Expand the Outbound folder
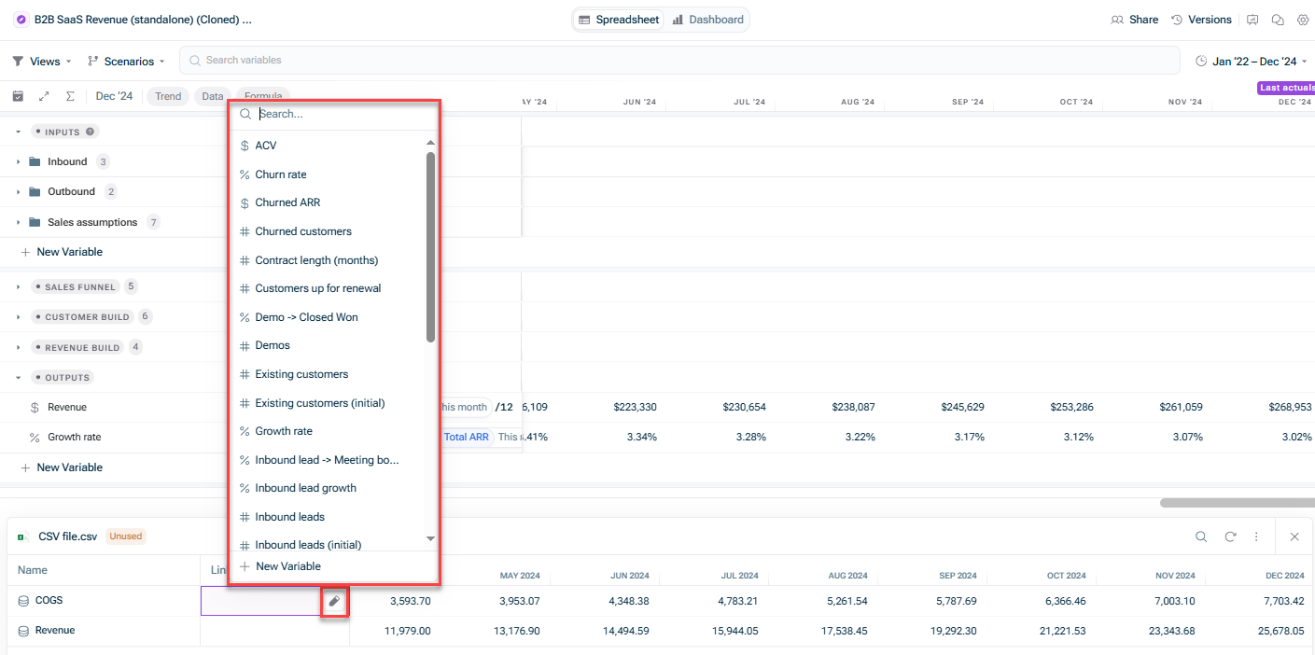 pos(18,191)
